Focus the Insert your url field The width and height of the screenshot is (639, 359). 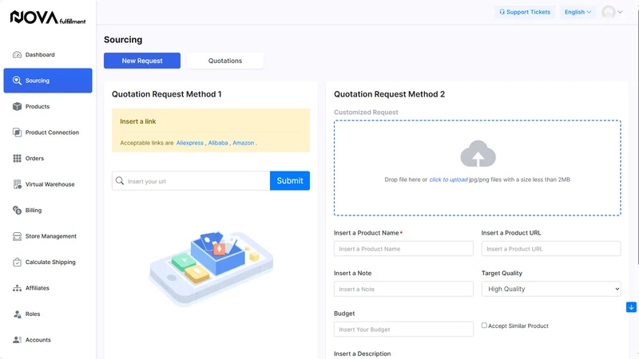click(191, 181)
